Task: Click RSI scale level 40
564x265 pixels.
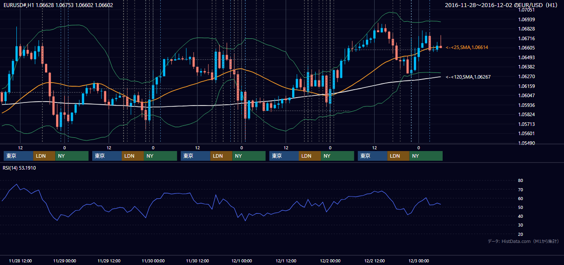Action: (520, 216)
